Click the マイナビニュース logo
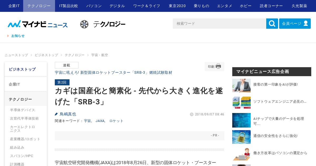The image size is (316, 166). 38,24
